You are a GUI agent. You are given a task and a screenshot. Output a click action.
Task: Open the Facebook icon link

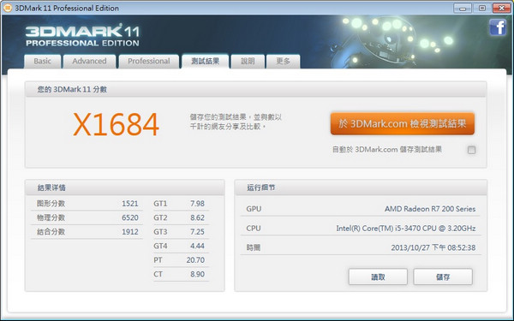pyautogui.click(x=498, y=27)
